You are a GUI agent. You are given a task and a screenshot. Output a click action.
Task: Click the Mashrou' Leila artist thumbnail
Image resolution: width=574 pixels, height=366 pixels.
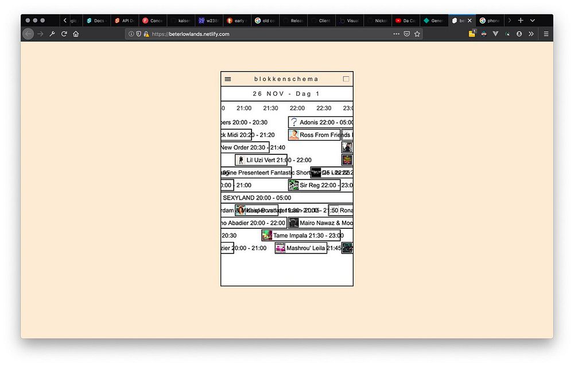click(x=281, y=248)
